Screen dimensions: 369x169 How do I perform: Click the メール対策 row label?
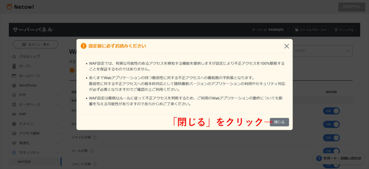(x=80, y=151)
